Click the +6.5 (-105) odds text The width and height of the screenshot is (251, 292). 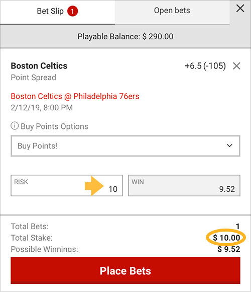[x=205, y=66]
